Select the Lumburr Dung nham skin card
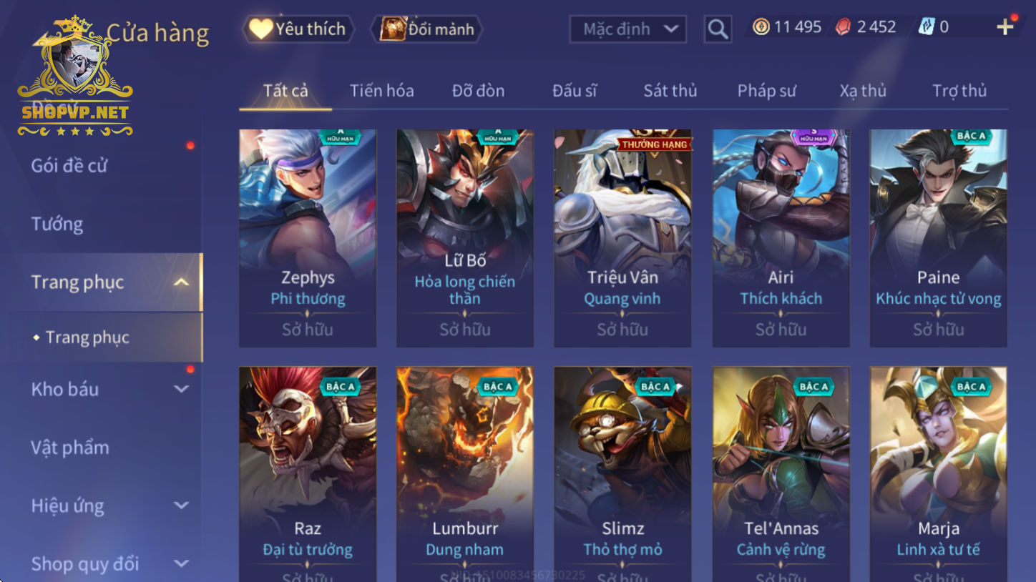1036x582 pixels. tap(465, 474)
